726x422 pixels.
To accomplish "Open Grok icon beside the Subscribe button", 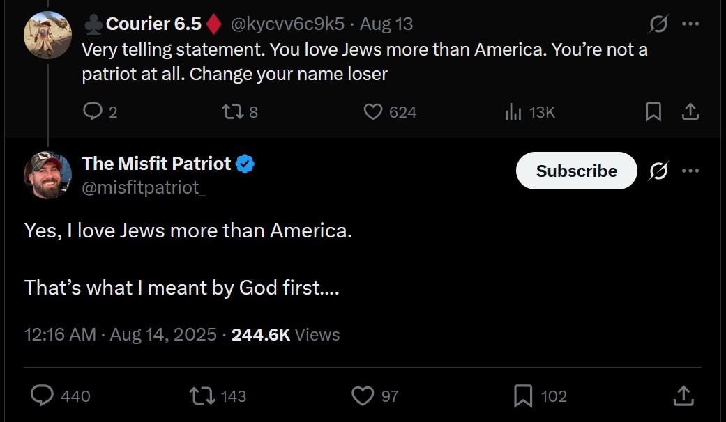I will [658, 171].
